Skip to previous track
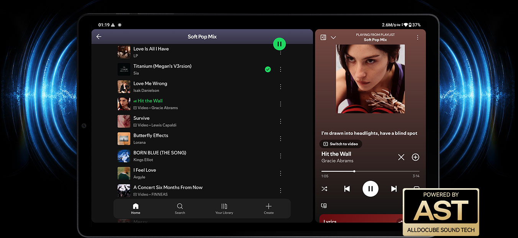This screenshot has width=518, height=238. (x=347, y=189)
